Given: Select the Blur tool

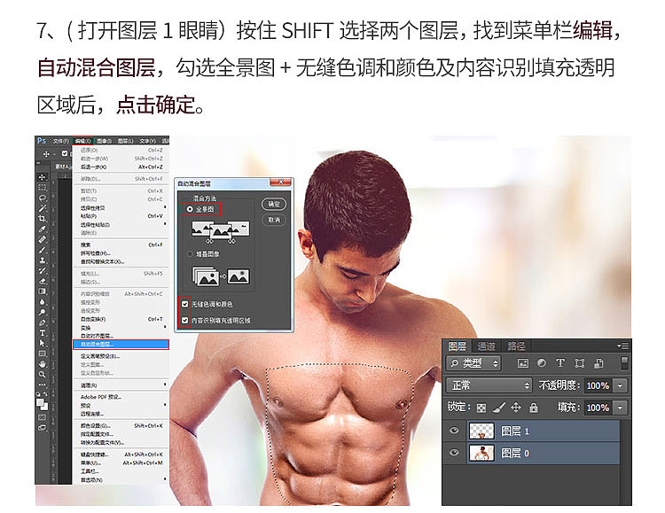Looking at the screenshot, I should coord(42,302).
